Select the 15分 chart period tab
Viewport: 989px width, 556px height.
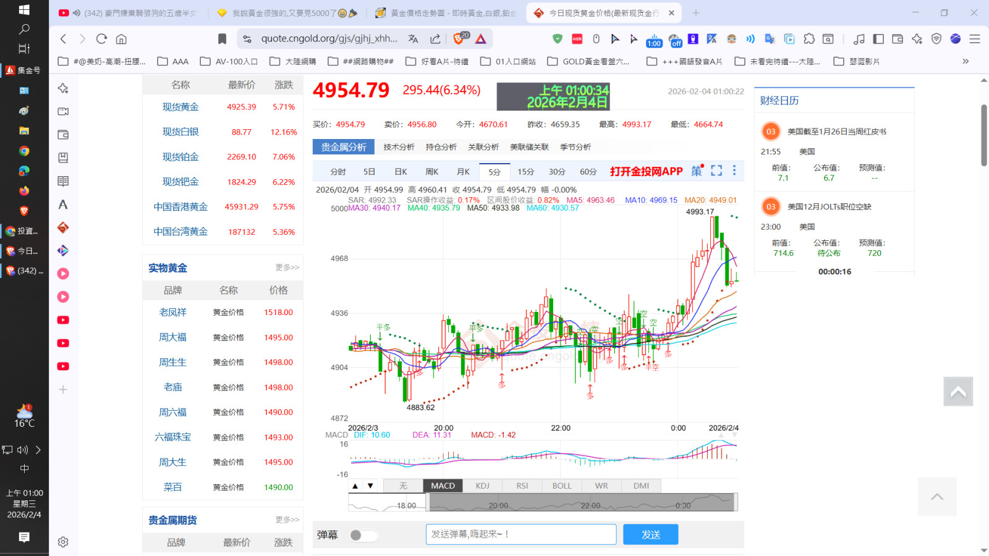(525, 172)
